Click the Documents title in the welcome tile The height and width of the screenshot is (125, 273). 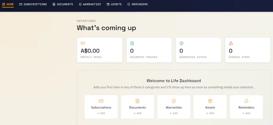coord(138,107)
